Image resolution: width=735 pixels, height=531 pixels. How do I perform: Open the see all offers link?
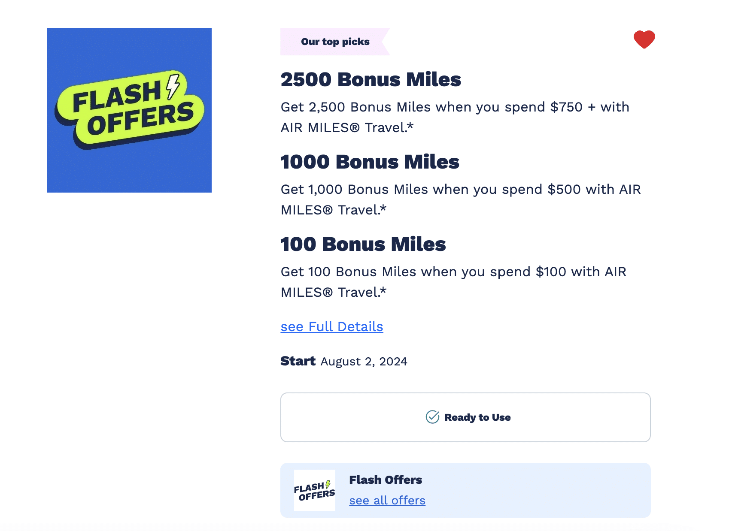pos(387,501)
